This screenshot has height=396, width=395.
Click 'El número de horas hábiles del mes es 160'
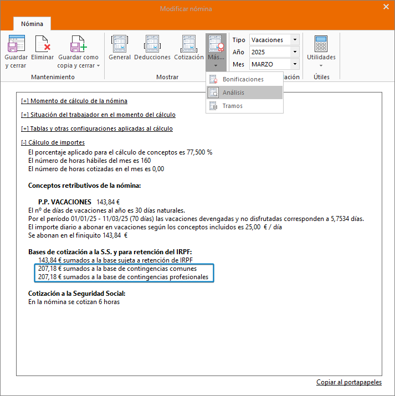(89, 161)
